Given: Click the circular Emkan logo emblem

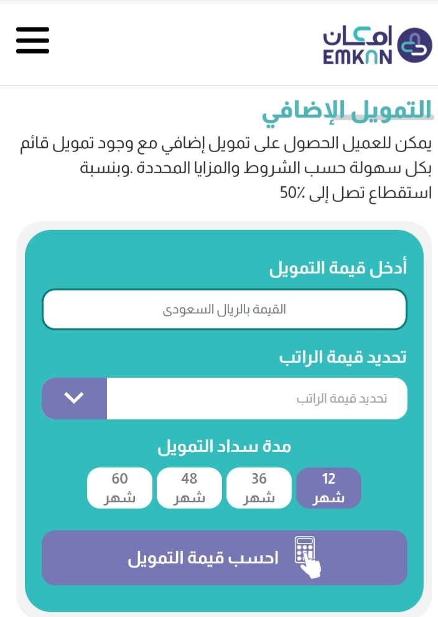Looking at the screenshot, I should pos(414,45).
